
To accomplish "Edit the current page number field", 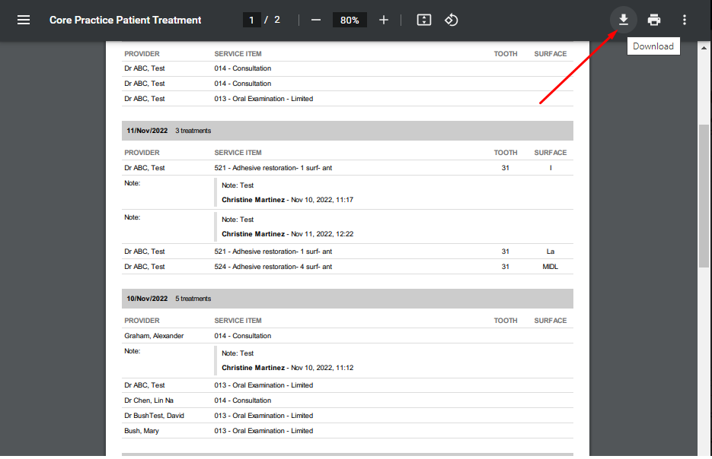I will (251, 20).
